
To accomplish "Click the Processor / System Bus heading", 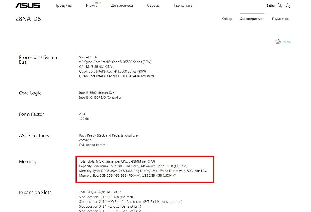I will tap(39, 60).
